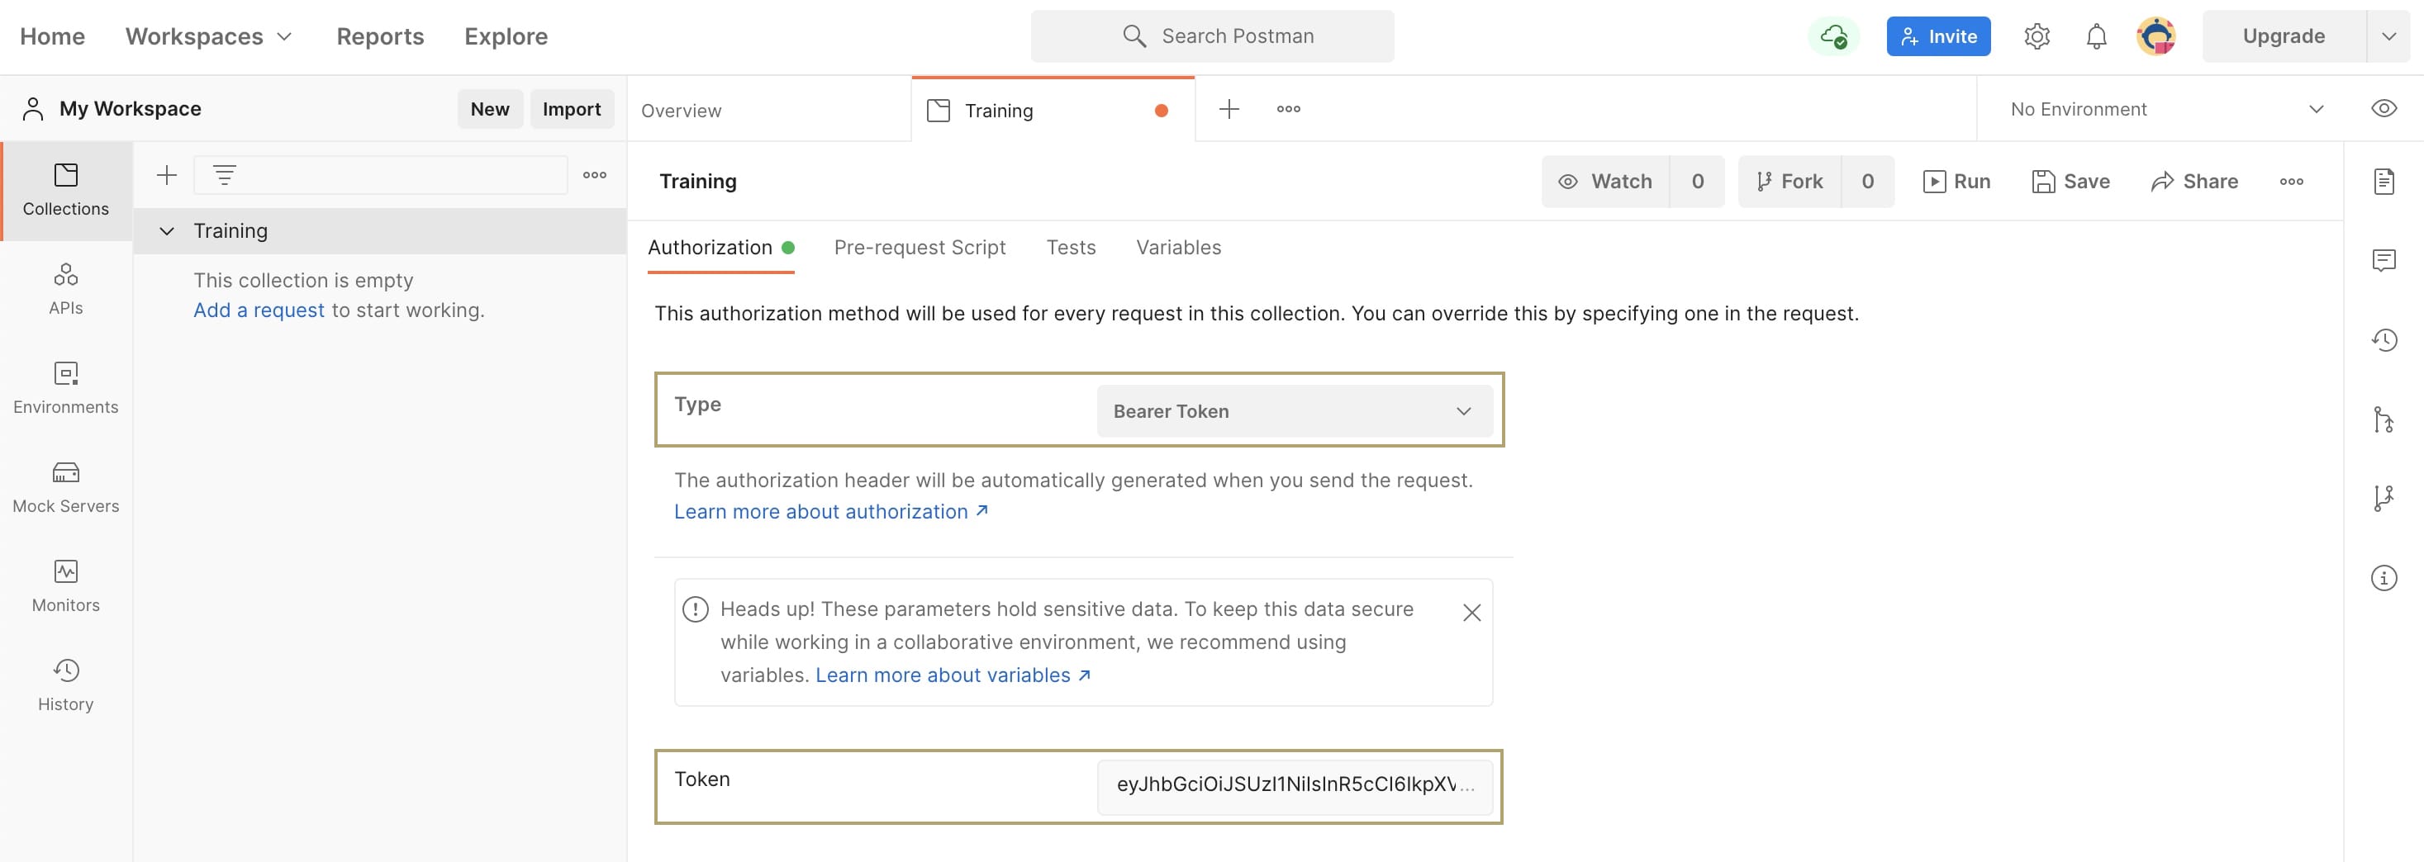Click the collections filter search field
The image size is (2424, 862).
[380, 175]
